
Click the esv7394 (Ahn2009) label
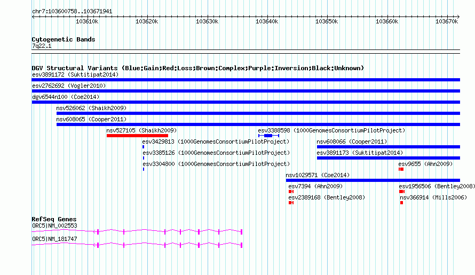315,186
